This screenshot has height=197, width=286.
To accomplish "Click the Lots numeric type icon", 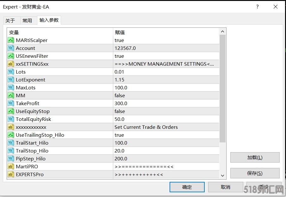I will tap(11, 72).
